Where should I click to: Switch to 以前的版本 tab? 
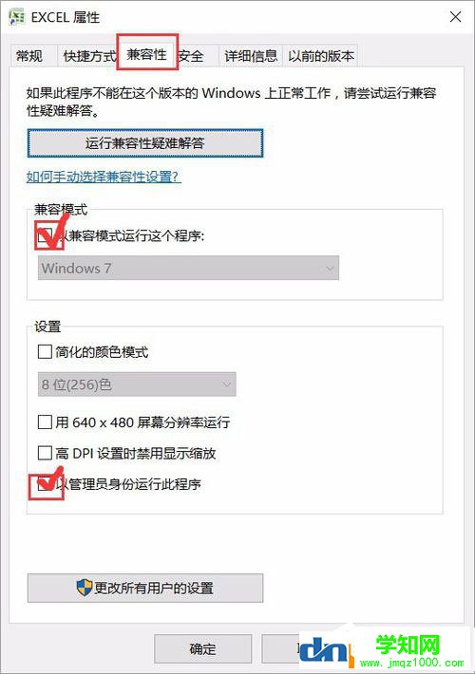321,56
